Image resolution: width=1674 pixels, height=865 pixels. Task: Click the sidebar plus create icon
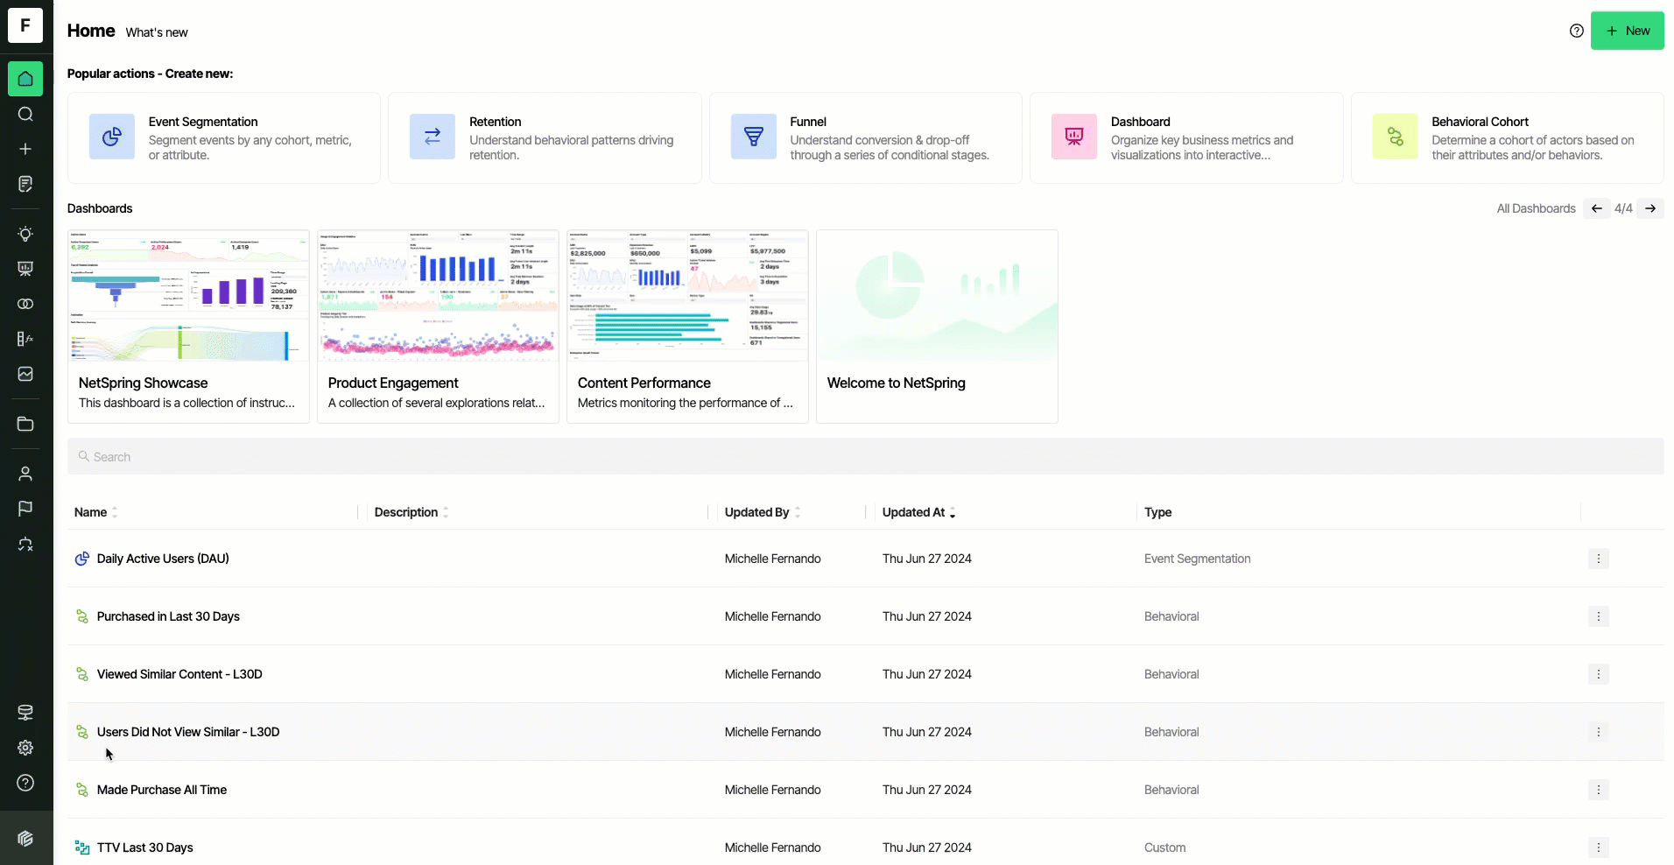(x=25, y=149)
